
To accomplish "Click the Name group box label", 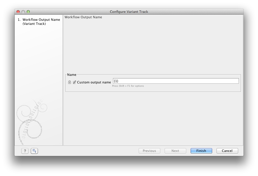I will [x=71, y=75].
